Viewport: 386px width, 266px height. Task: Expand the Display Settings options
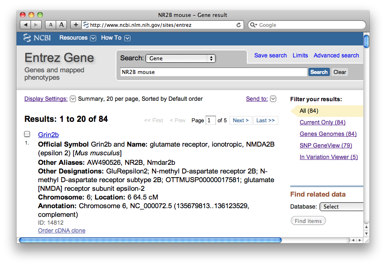(73, 99)
